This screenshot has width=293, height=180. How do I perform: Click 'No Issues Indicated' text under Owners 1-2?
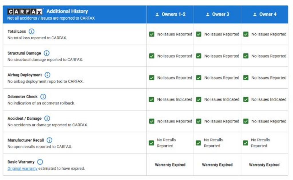175,99
